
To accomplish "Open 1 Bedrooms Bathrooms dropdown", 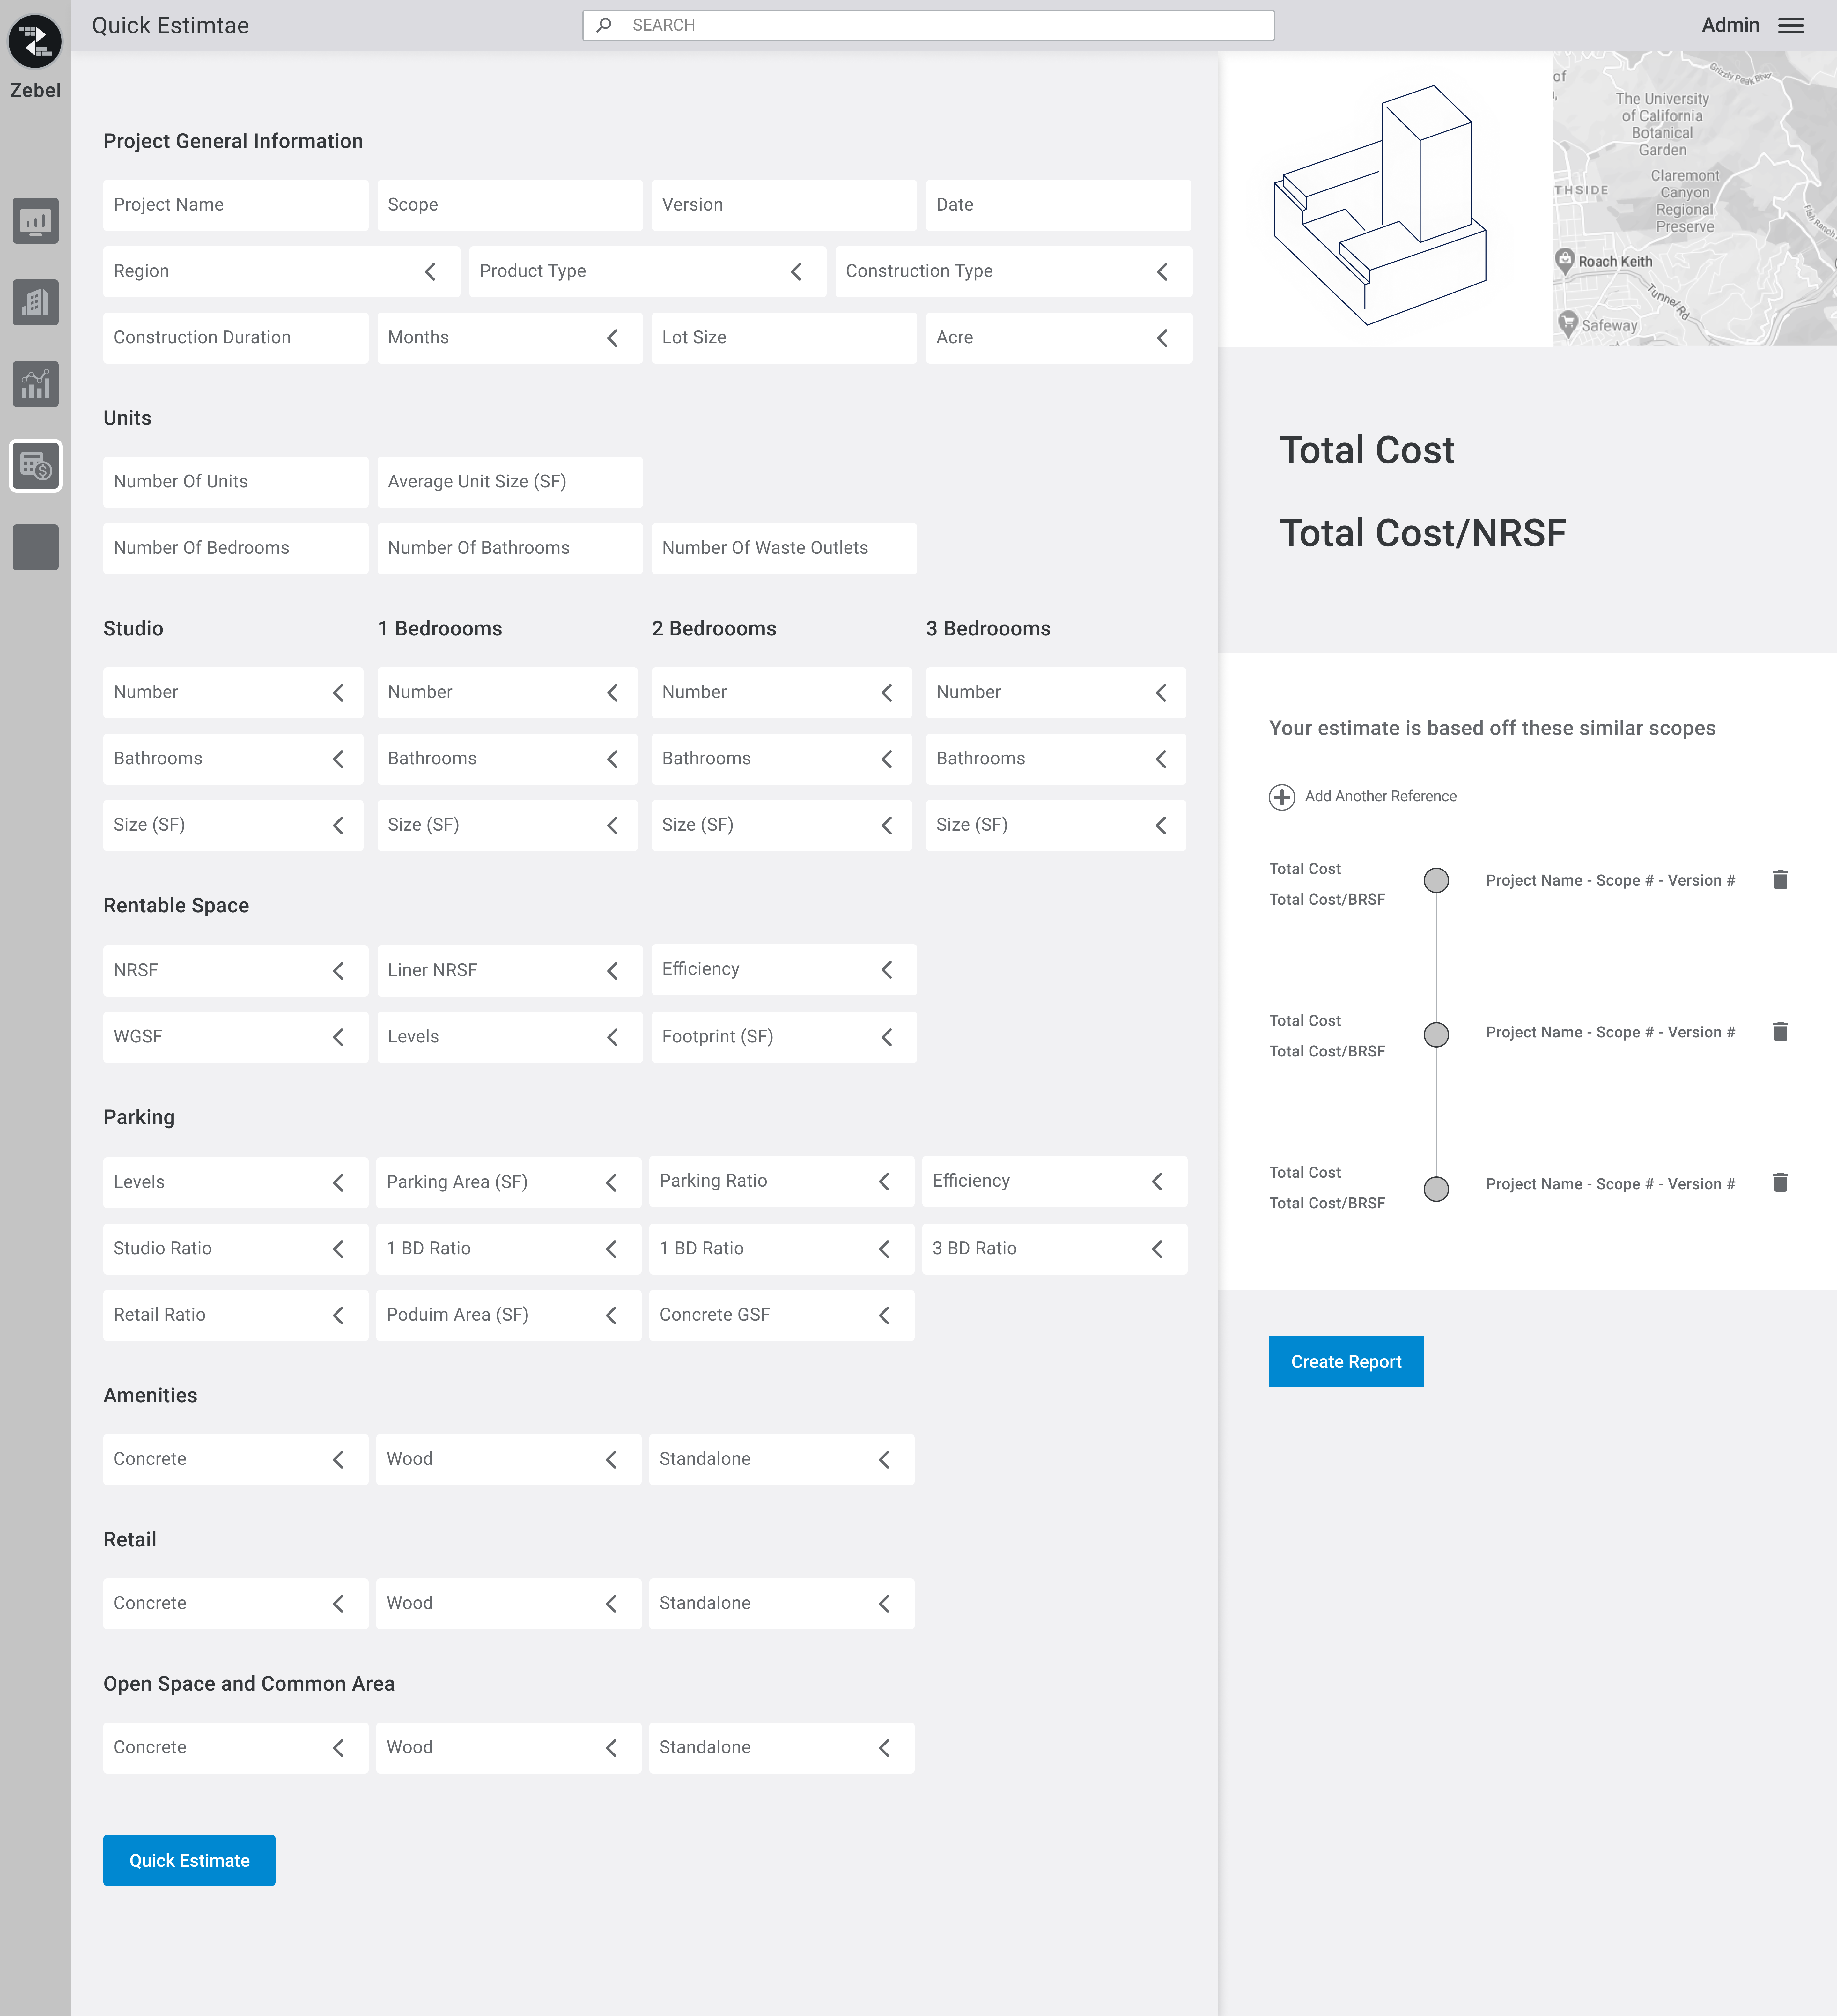I will click(x=507, y=759).
